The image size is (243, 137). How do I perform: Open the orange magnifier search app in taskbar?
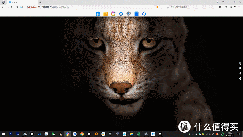coord(96,134)
